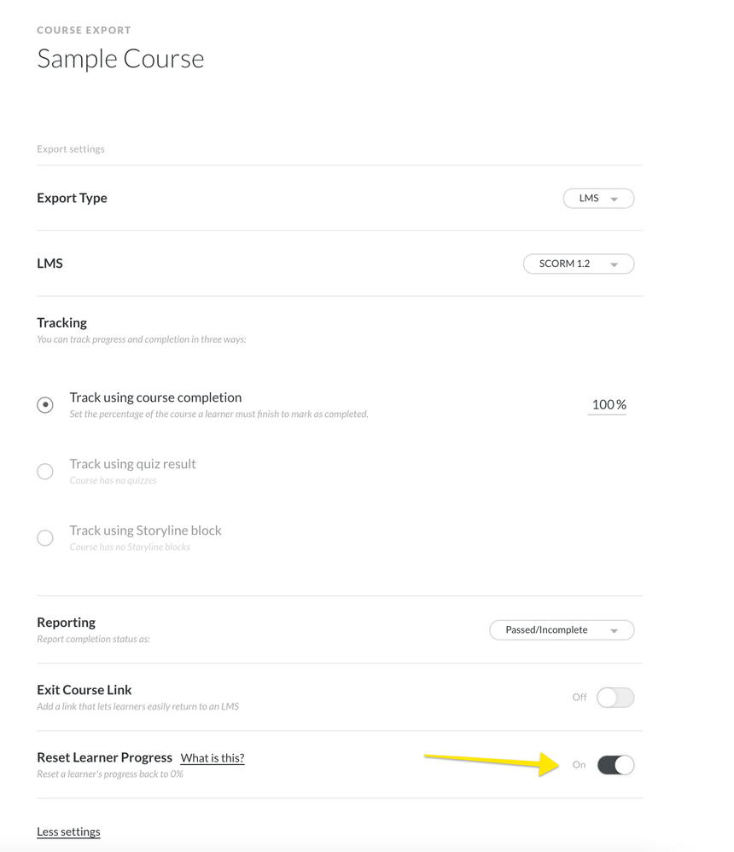Click the Exit Course Link heading
Screen dimensions: 734x852
click(84, 690)
